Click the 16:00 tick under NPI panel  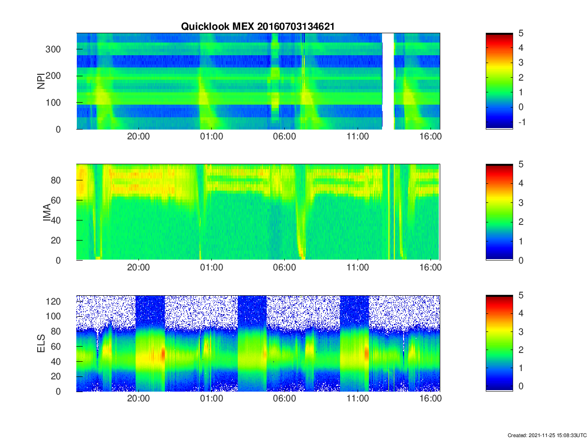[x=430, y=137]
